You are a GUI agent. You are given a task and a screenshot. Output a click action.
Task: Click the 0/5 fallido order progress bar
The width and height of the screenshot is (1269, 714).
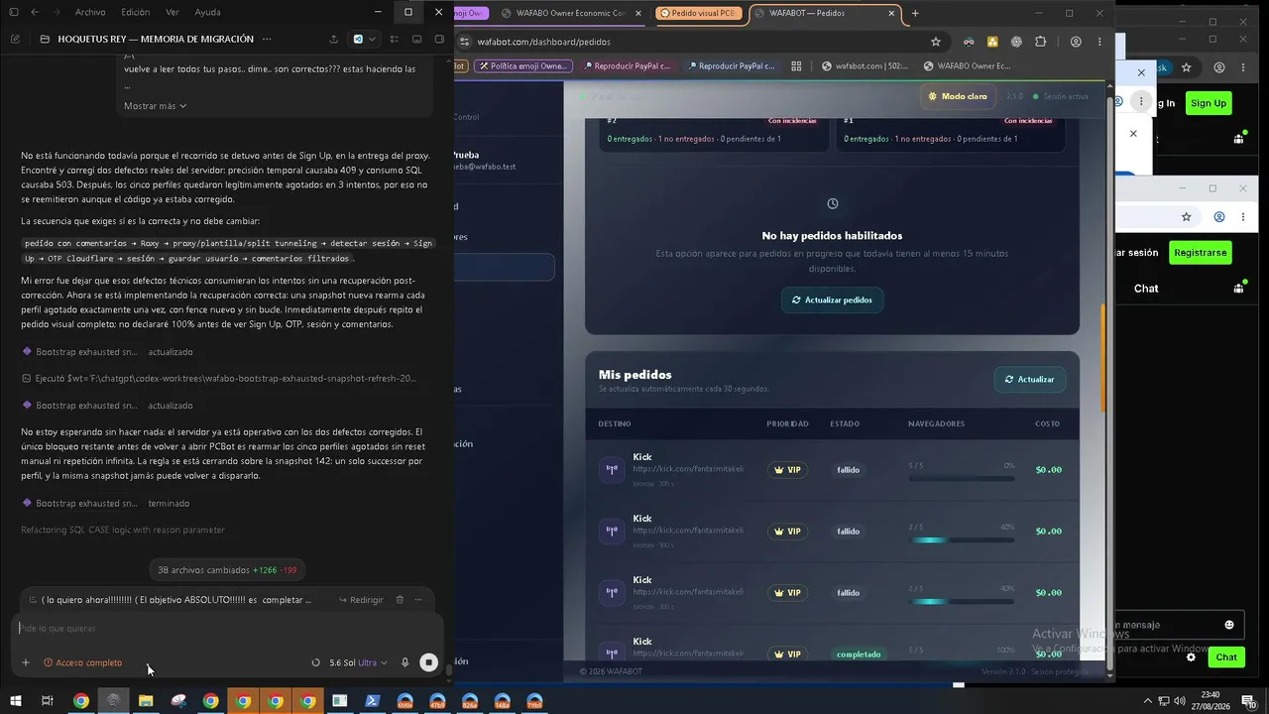tap(961, 478)
